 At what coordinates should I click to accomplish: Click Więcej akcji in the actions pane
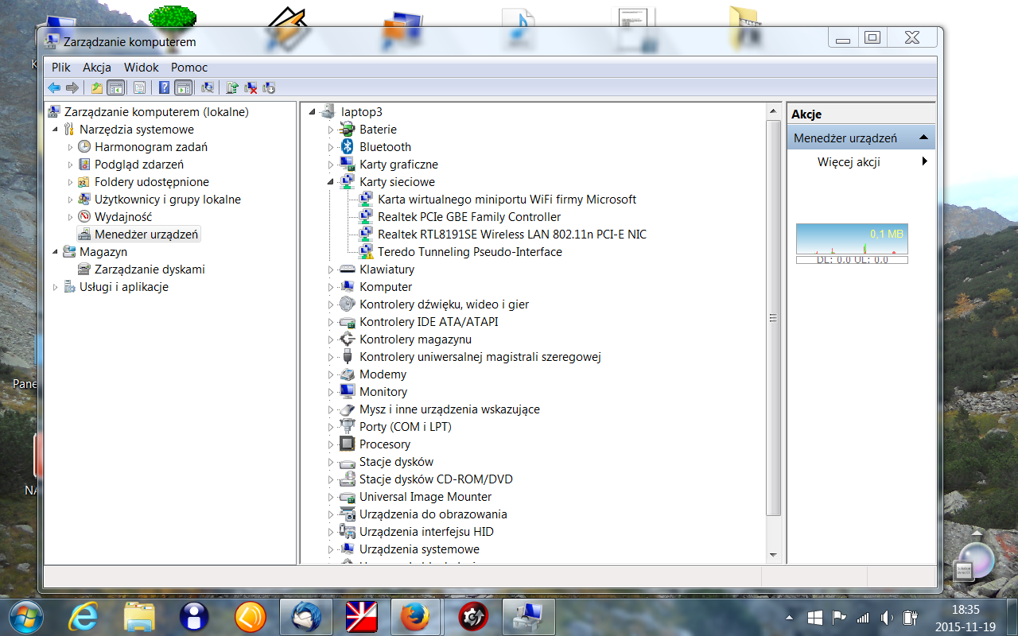[849, 162]
